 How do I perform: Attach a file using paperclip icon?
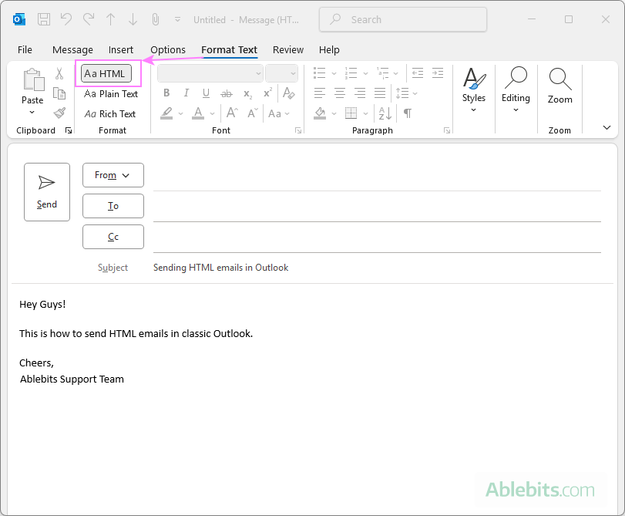tap(156, 19)
